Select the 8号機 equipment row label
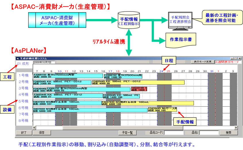243x150 pixels. [x=24, y=121]
